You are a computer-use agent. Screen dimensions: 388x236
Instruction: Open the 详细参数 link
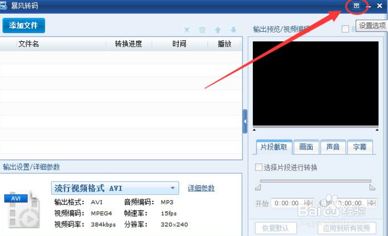tap(201, 188)
